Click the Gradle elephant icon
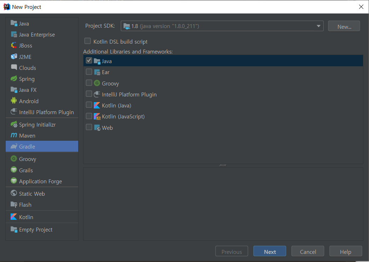Viewport: 369px width, 262px height. 14,146
